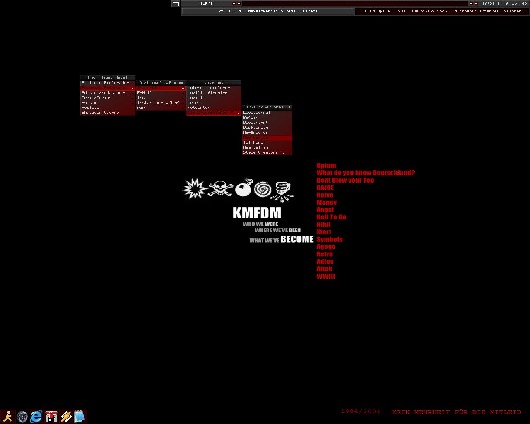This screenshot has width=530, height=424.
Task: Expand the E-Mail submenu
Action: (x=161, y=93)
